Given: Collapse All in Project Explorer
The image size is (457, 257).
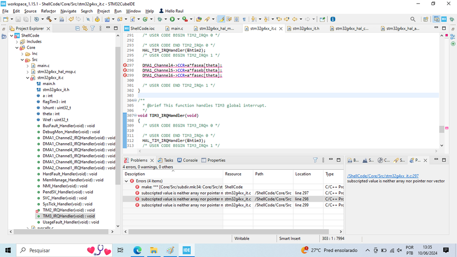Looking at the screenshot, I should coord(77,28).
